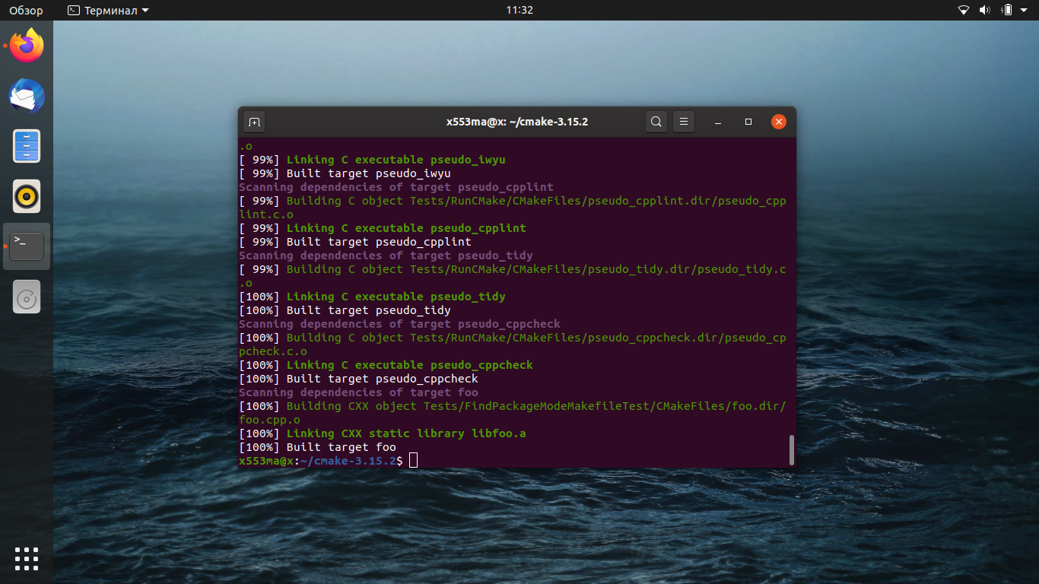Expand the system menu arrow in the top bar
The height and width of the screenshot is (584, 1039).
pyautogui.click(x=1025, y=11)
